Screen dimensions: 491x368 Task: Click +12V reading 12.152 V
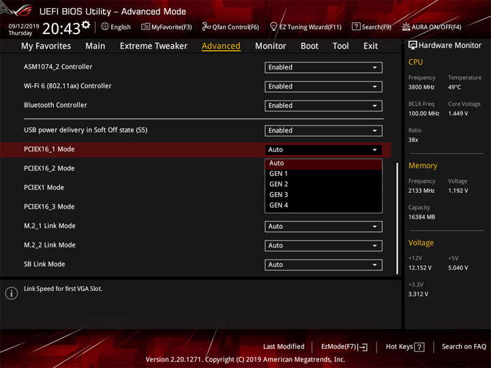(420, 268)
